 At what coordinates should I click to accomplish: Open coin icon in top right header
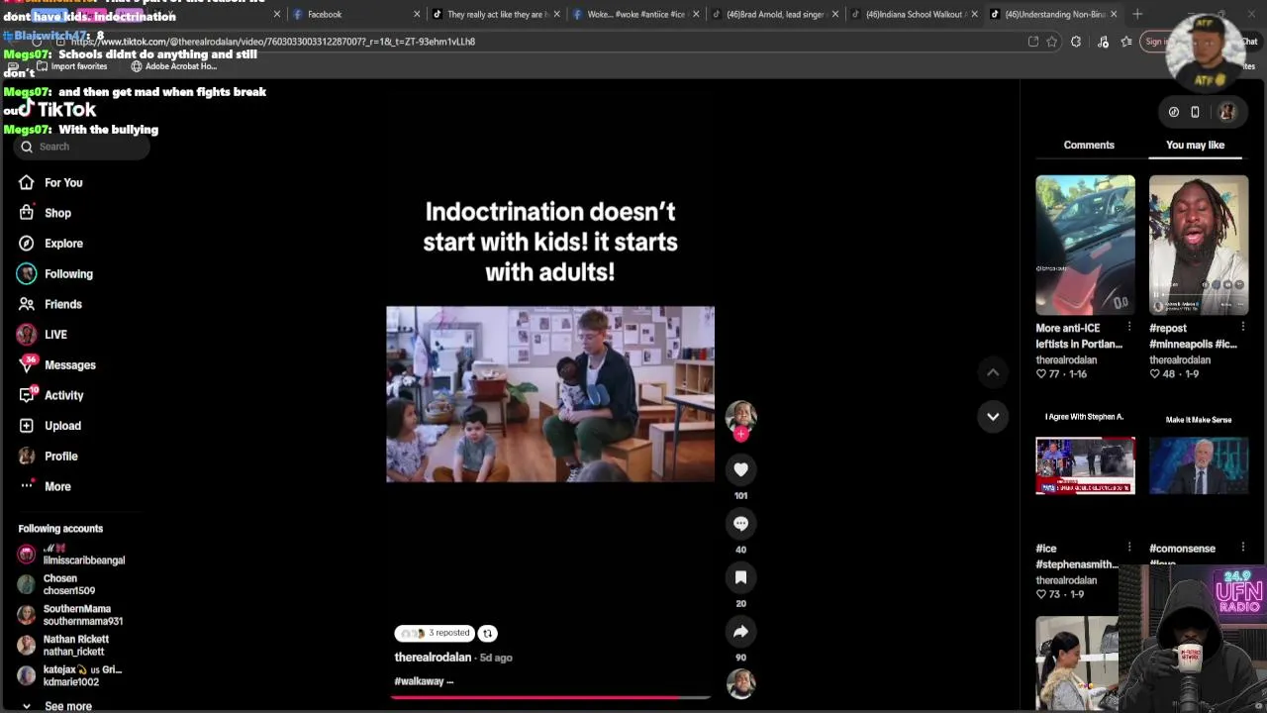tap(1174, 112)
